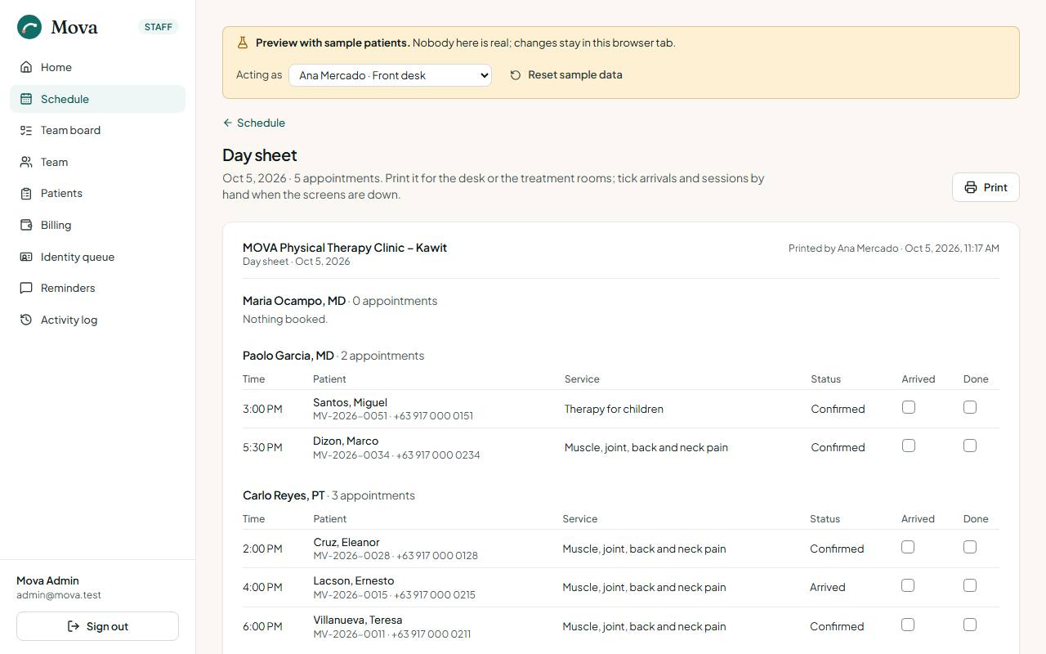1046x654 pixels.
Task: Click the Schedule calendar icon
Action: (x=26, y=99)
